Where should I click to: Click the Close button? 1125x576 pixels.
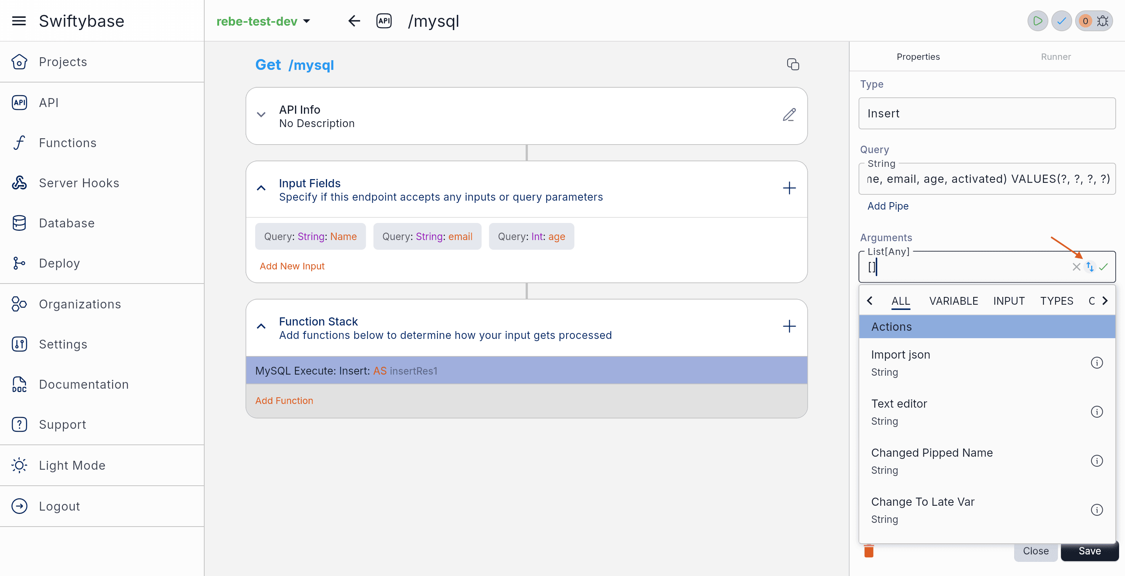tap(1035, 551)
